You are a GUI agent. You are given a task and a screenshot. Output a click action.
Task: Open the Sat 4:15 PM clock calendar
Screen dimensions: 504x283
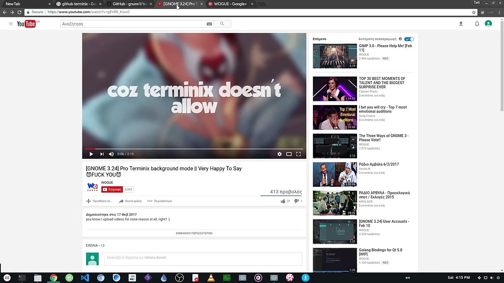pos(459,277)
